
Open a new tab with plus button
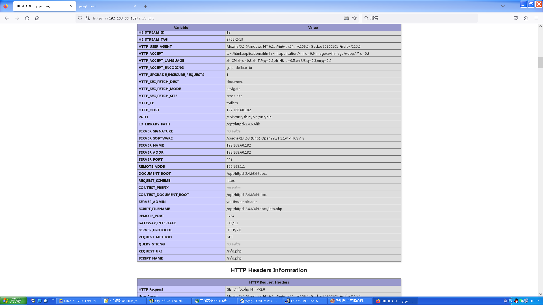point(145,6)
